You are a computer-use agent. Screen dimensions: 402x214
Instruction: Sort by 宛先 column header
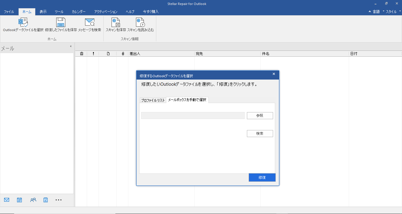coord(227,54)
